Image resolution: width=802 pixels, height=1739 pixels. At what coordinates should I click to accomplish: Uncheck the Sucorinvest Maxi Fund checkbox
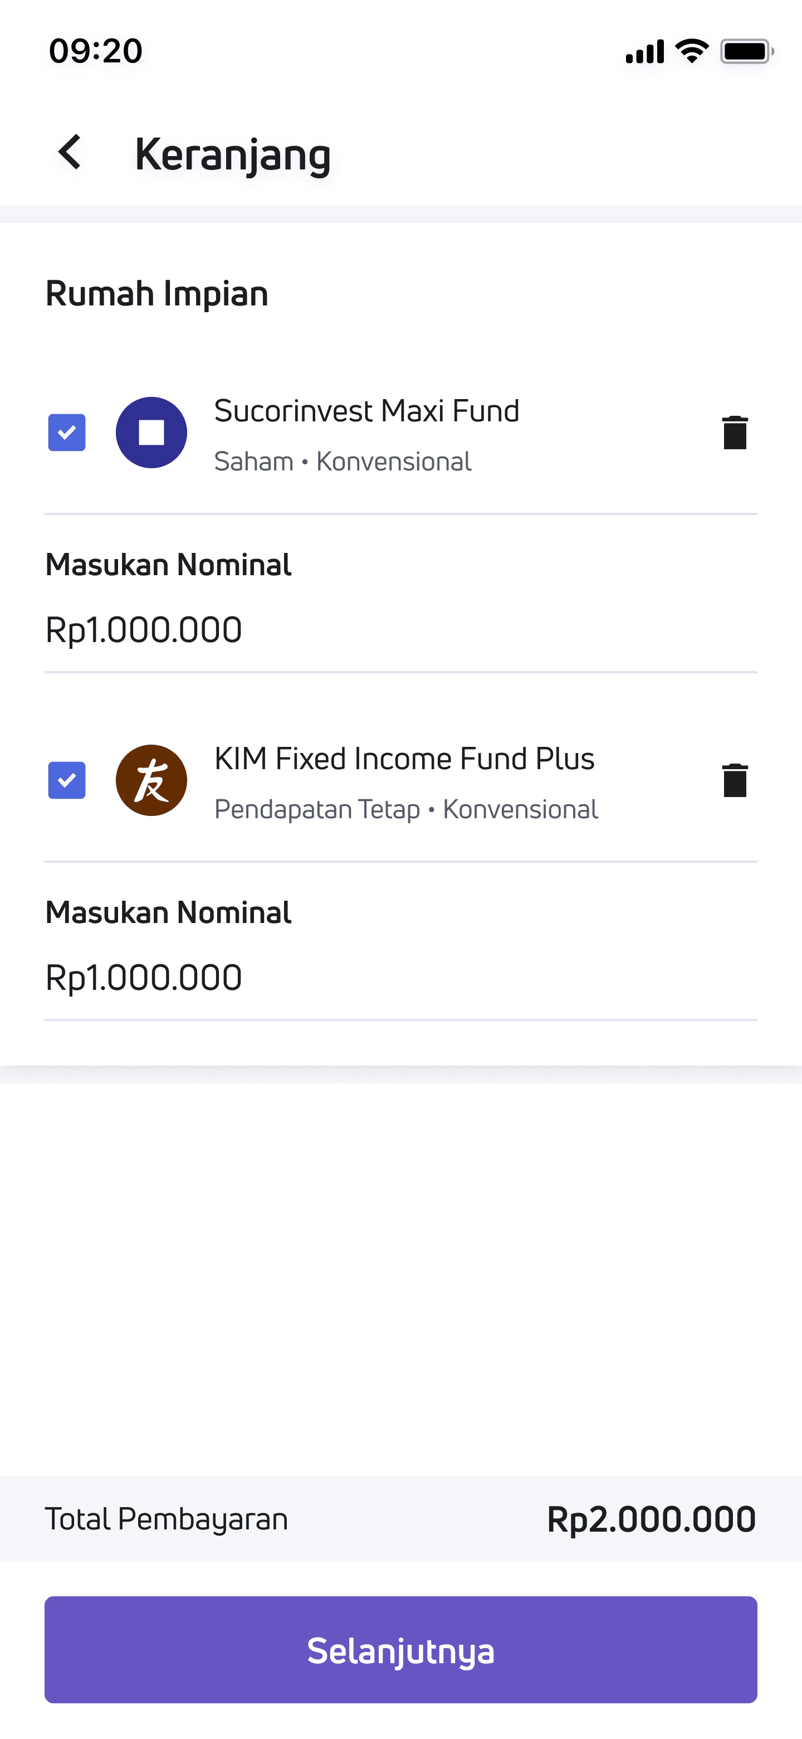67,433
